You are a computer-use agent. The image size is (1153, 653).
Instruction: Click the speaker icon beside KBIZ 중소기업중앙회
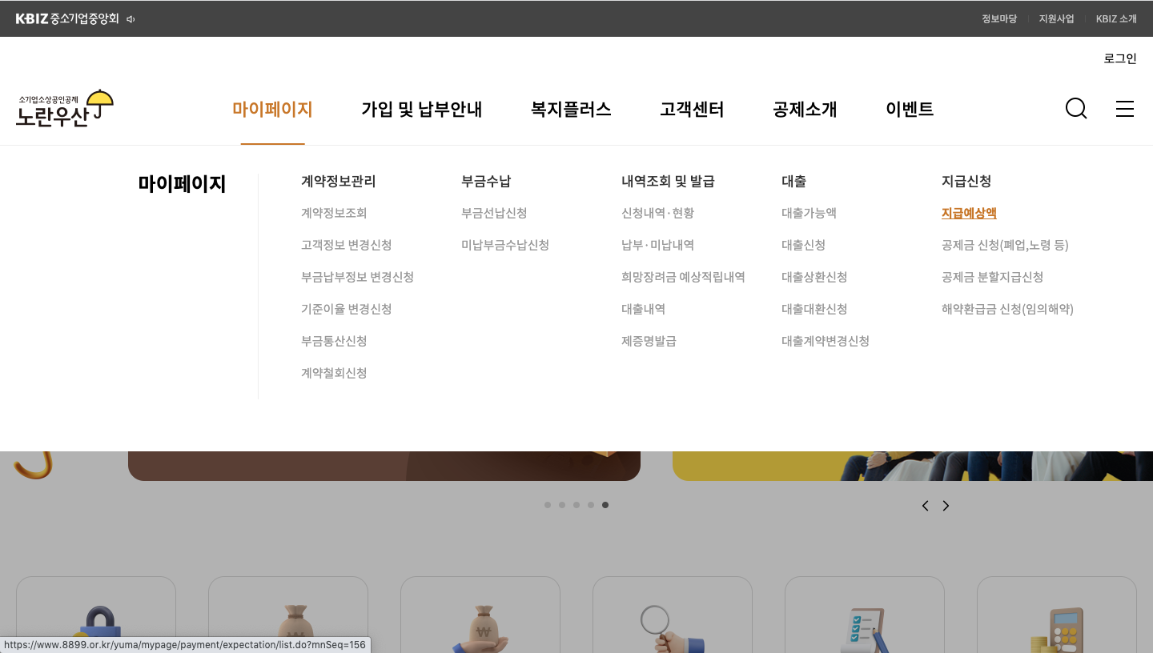click(129, 18)
